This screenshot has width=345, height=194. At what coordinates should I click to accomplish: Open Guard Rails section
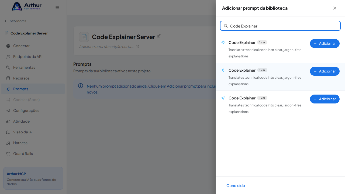(33, 154)
